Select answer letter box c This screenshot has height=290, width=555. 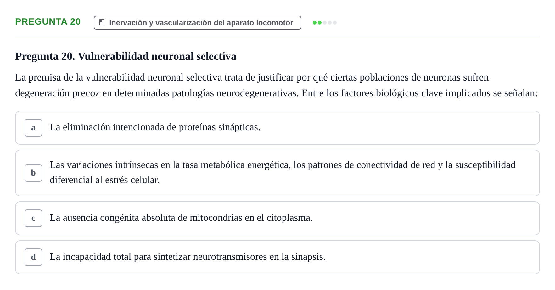pos(33,218)
